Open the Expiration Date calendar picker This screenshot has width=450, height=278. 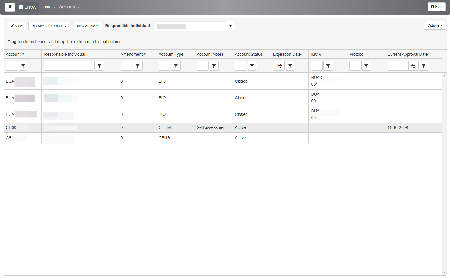click(279, 66)
